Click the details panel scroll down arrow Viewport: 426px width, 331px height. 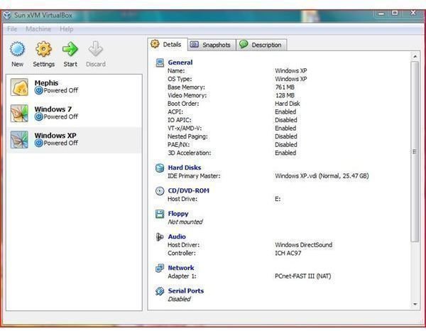[x=415, y=305]
